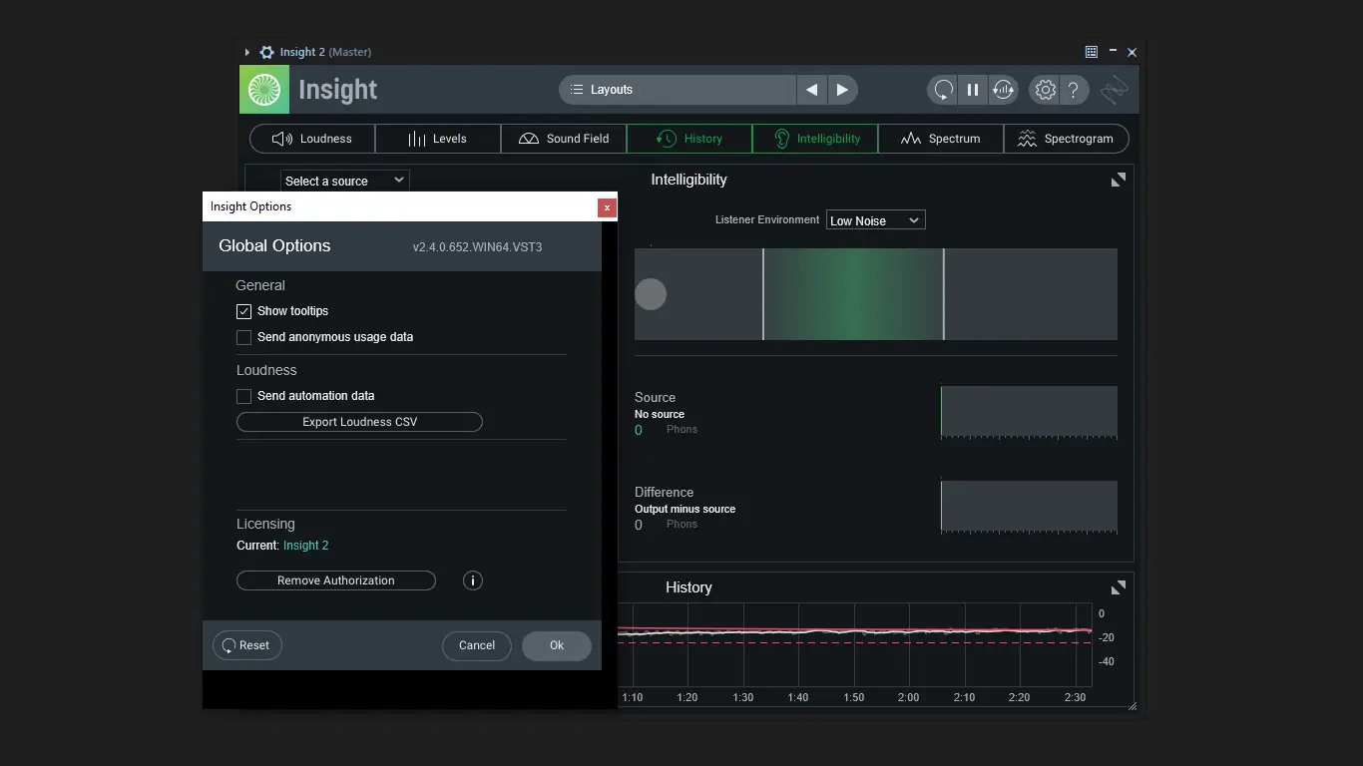Image resolution: width=1363 pixels, height=766 pixels.
Task: Switch to the Spectrum tab
Action: click(x=941, y=139)
